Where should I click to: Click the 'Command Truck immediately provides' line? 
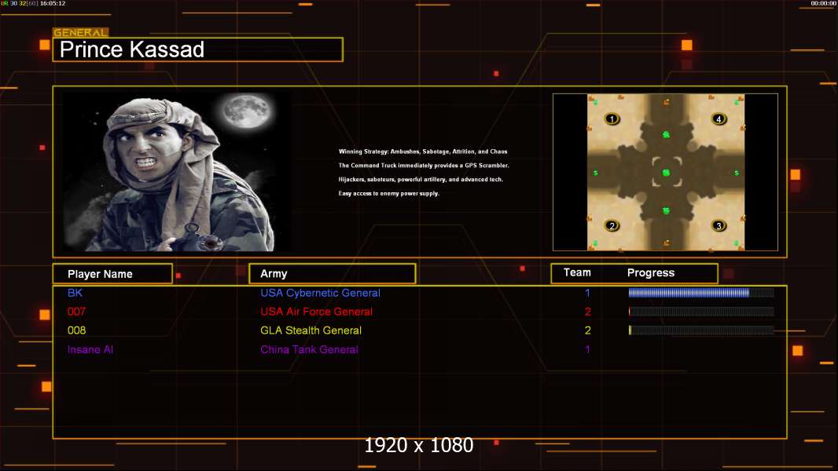424,166
